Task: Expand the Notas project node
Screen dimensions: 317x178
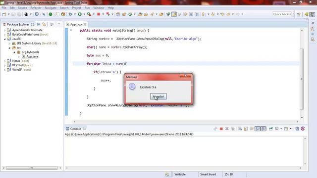Action: point(4,61)
